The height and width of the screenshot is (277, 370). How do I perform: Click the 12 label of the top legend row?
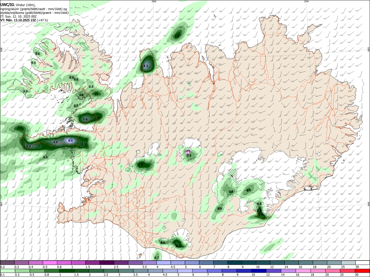click(272, 267)
